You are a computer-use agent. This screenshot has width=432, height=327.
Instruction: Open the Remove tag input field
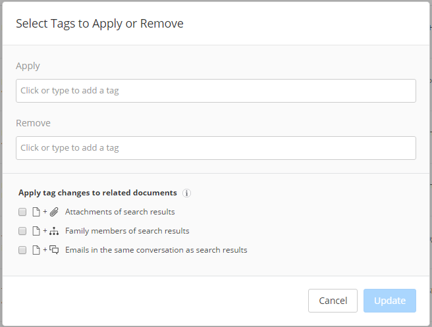(216, 148)
